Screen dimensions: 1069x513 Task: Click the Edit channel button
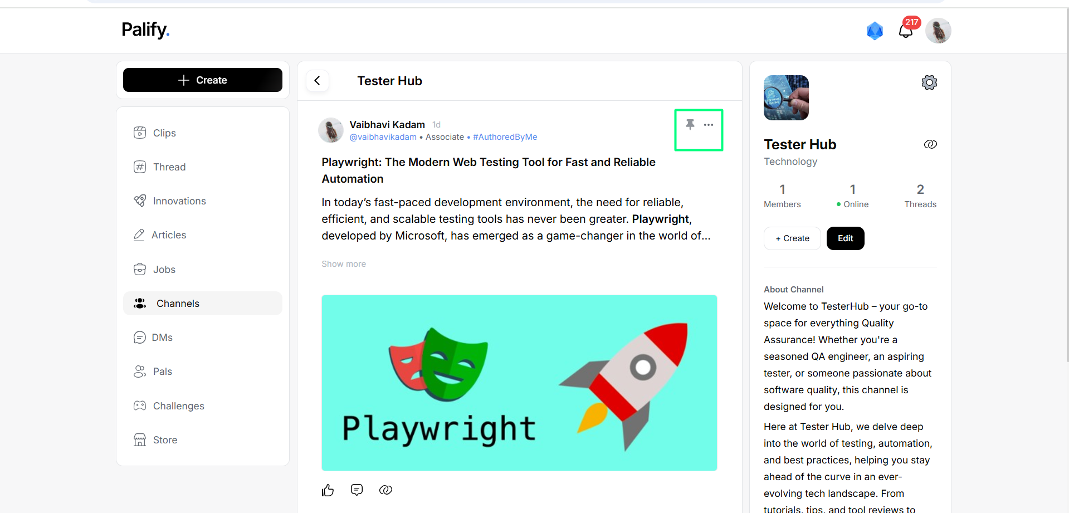pos(845,238)
